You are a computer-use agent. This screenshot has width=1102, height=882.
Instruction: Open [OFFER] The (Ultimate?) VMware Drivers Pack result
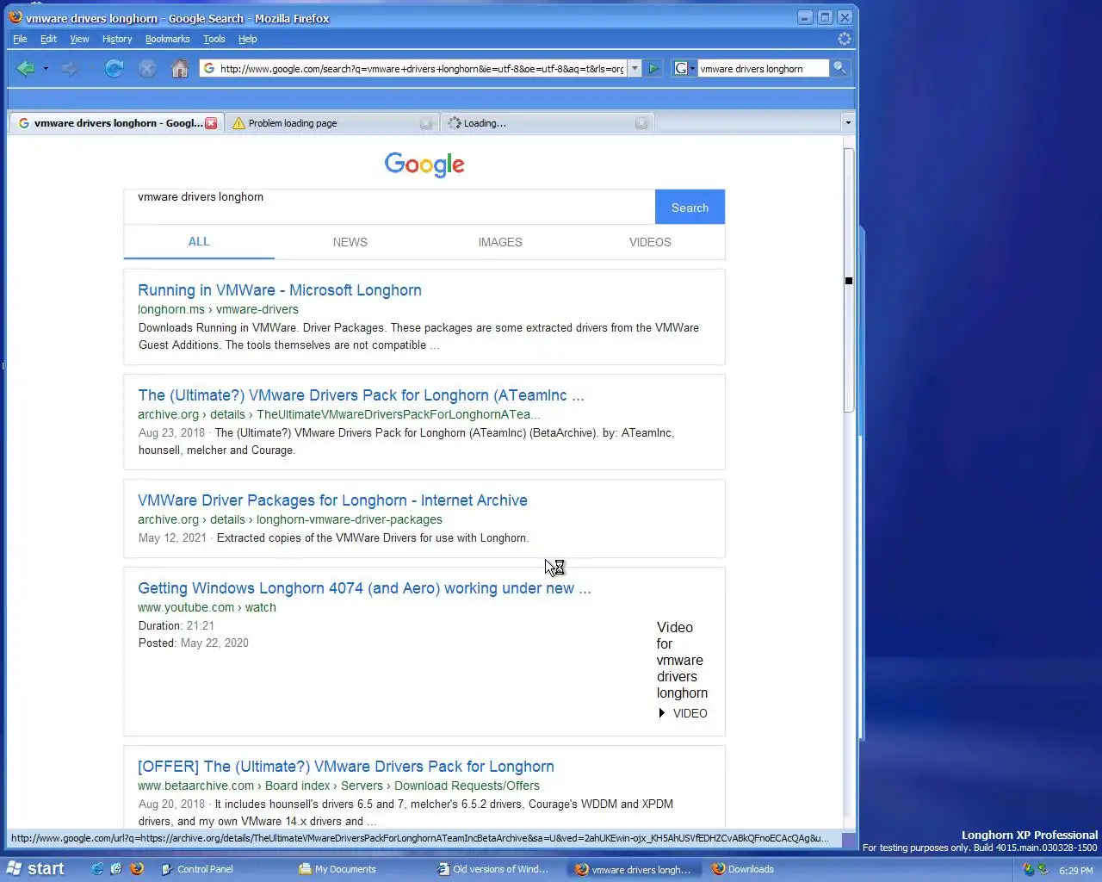346,767
